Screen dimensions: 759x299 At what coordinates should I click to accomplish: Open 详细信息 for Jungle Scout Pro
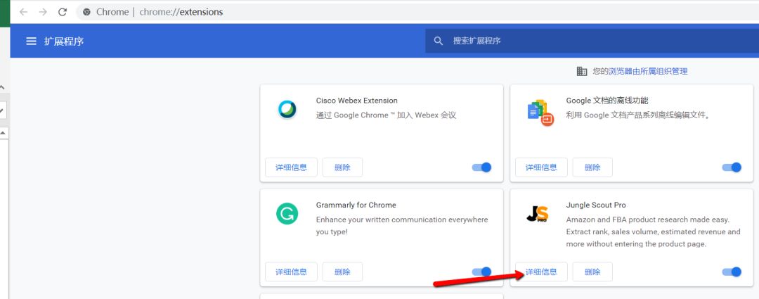coord(541,272)
